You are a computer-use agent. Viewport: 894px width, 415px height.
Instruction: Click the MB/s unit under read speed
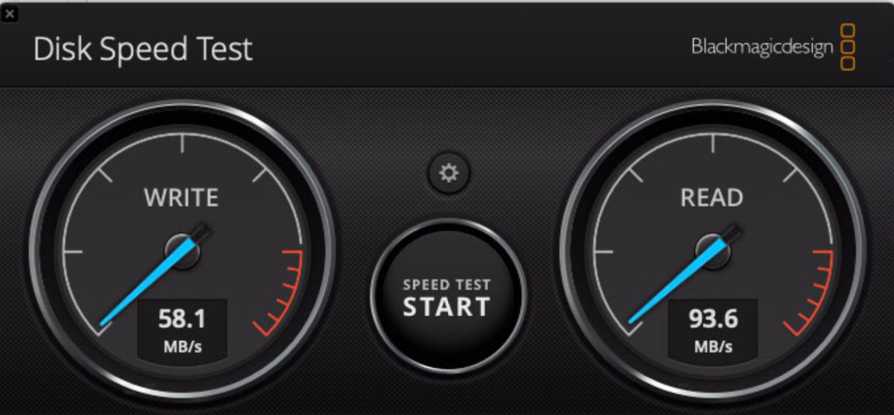(x=713, y=346)
